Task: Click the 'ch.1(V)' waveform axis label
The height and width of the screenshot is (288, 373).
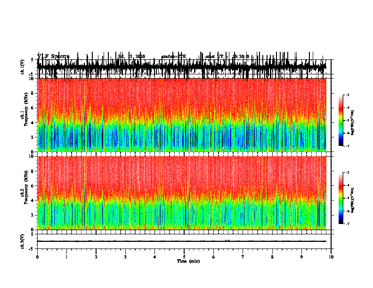Action: coord(22,67)
